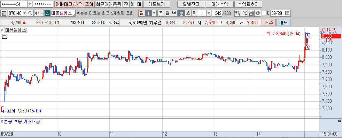Expand the stock code 078140 dropdown
The image size is (342, 138).
coord(24,13)
